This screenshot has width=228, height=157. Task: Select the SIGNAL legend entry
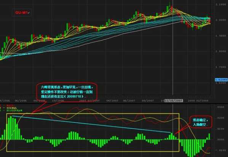[x=12, y=108]
